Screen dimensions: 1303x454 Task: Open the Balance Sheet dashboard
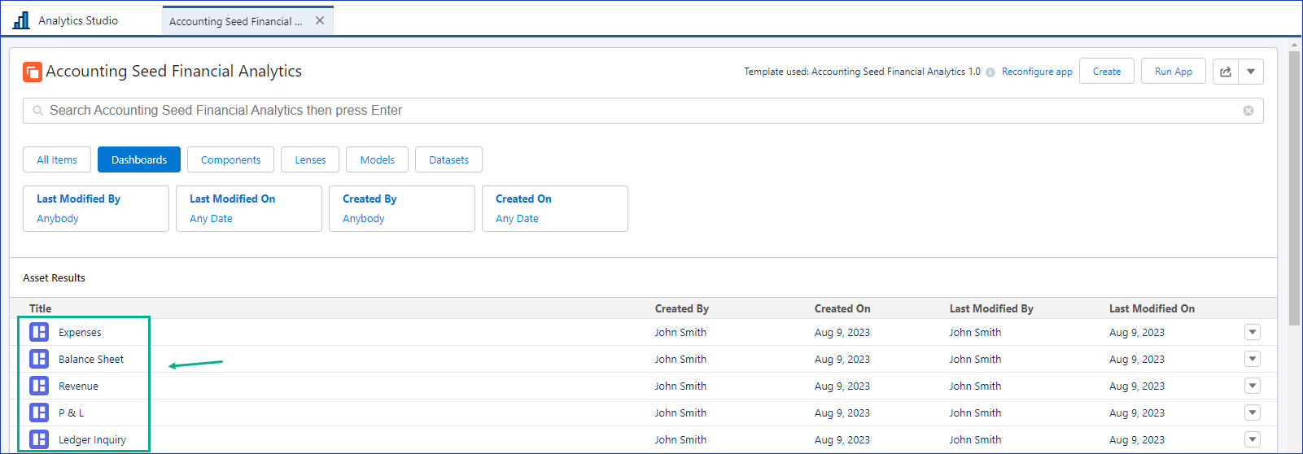click(x=91, y=359)
